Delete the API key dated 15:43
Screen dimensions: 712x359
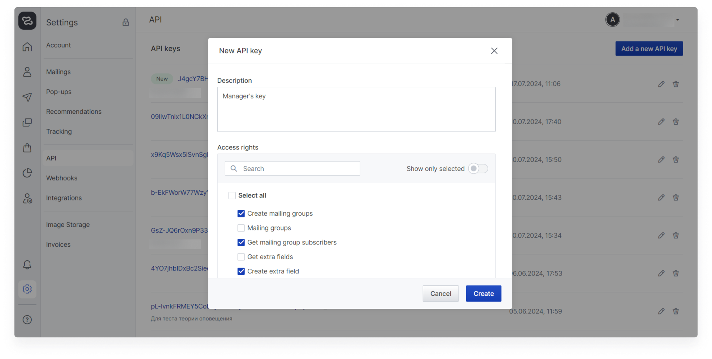[x=676, y=198]
